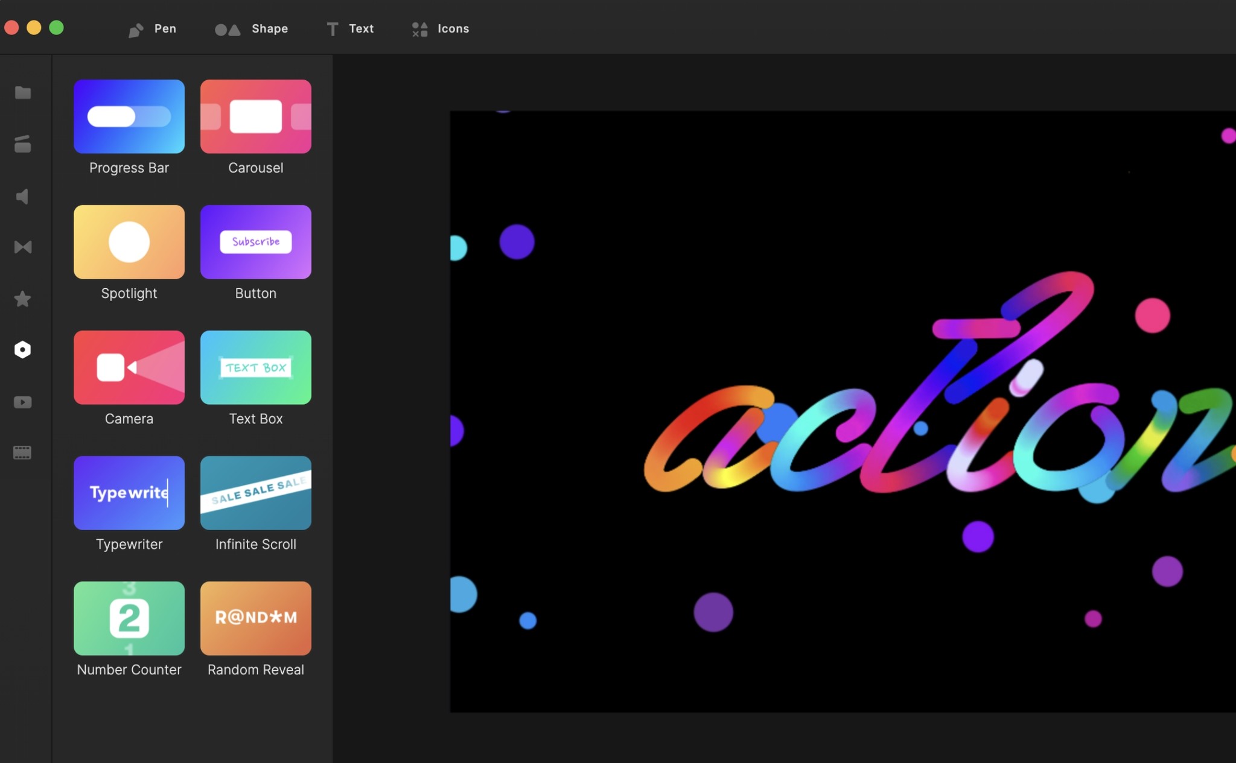Select the Typewriter text effect

[x=129, y=493]
